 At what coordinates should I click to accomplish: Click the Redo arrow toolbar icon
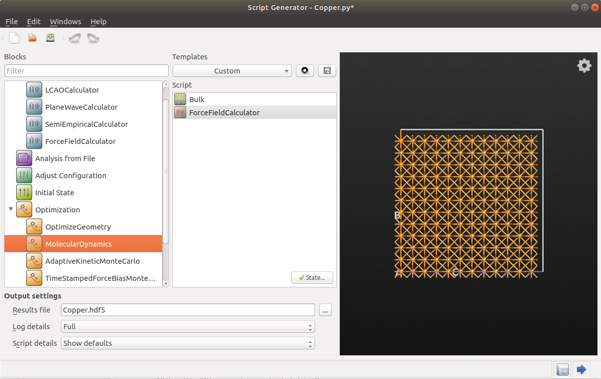[x=93, y=38]
